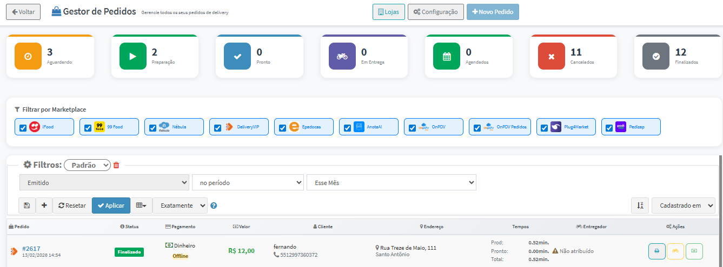This screenshot has width=723, height=267.
Task: Delete the filter with red trash icon
Action: [116, 165]
